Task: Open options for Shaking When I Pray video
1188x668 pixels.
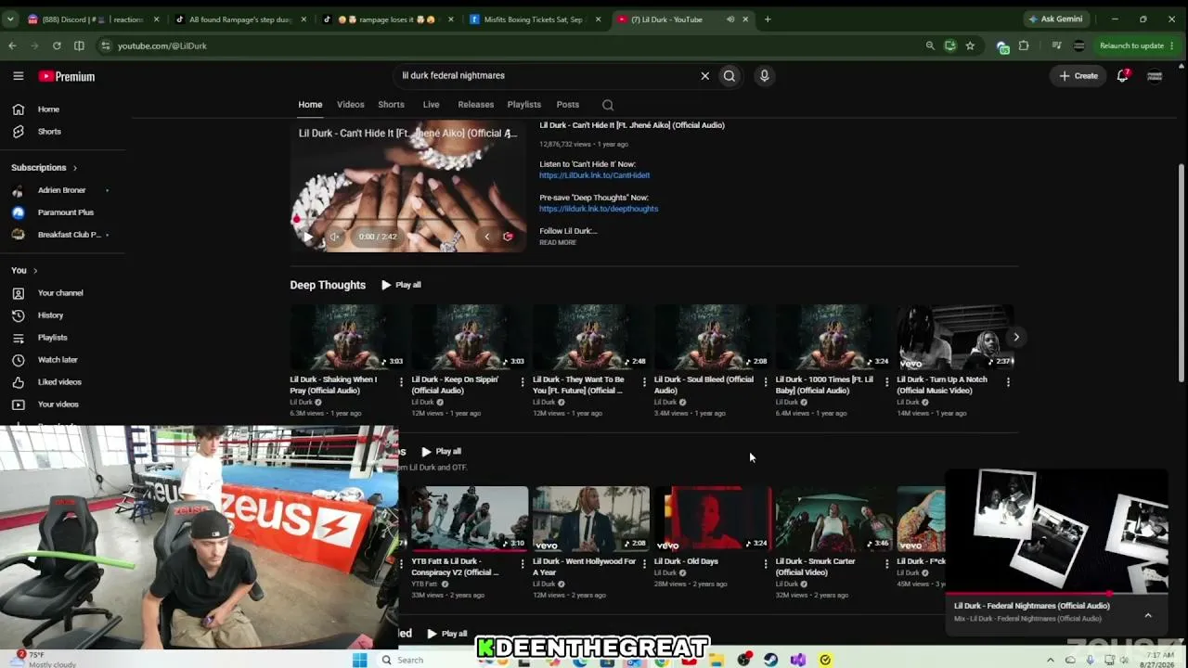Action: tap(401, 381)
